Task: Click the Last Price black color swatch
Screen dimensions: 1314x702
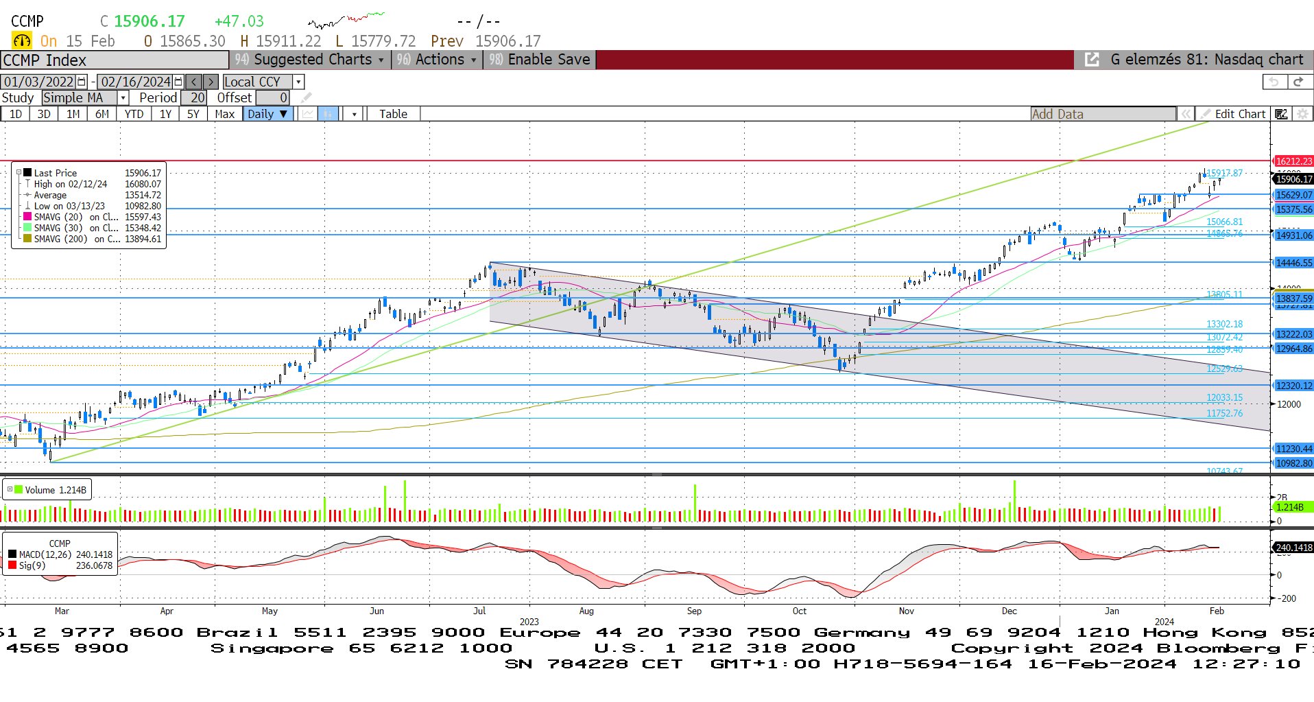Action: pyautogui.click(x=27, y=173)
